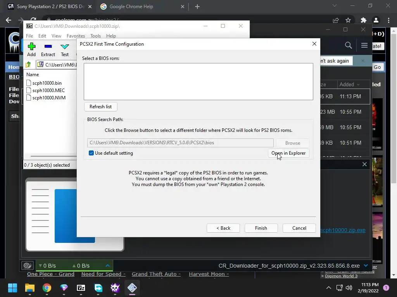
Task: Click the BIOS rom list box
Action: coord(198,82)
